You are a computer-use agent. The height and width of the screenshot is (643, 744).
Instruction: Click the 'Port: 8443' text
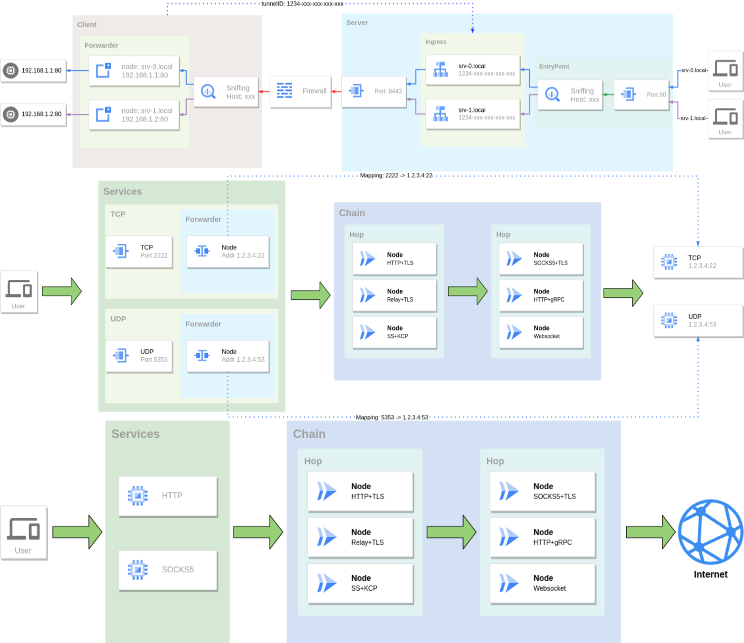(388, 92)
